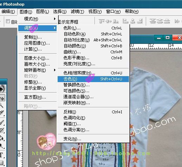182x167 pixels.
Task: Choose 可选颜色(S)... command
Action: click(x=93, y=91)
